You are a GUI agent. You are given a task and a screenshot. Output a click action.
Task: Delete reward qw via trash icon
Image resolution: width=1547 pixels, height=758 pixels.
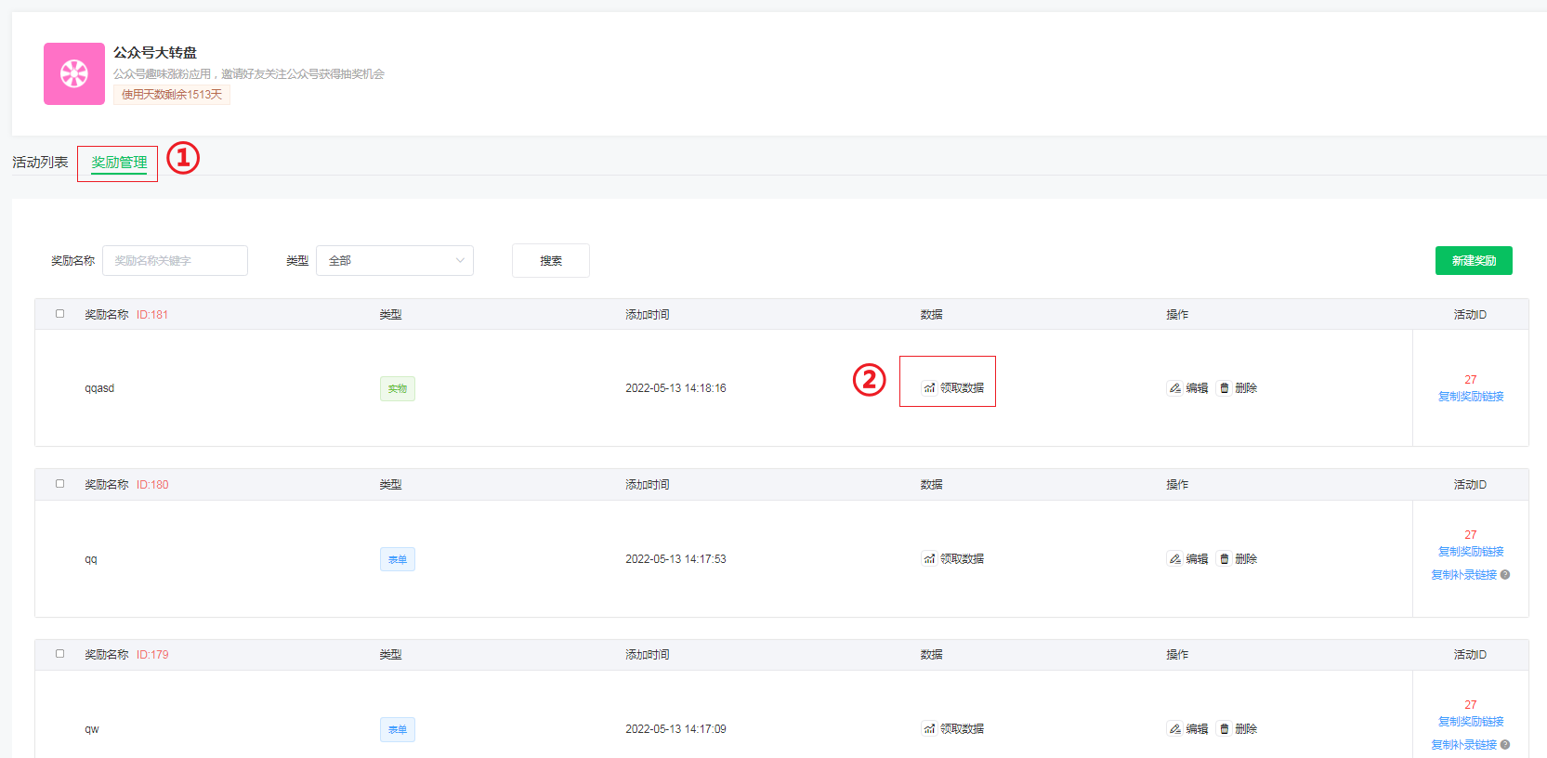click(1225, 729)
